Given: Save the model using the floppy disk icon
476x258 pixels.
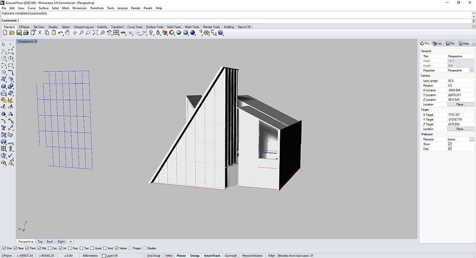Looking at the screenshot, I should click(19, 33).
